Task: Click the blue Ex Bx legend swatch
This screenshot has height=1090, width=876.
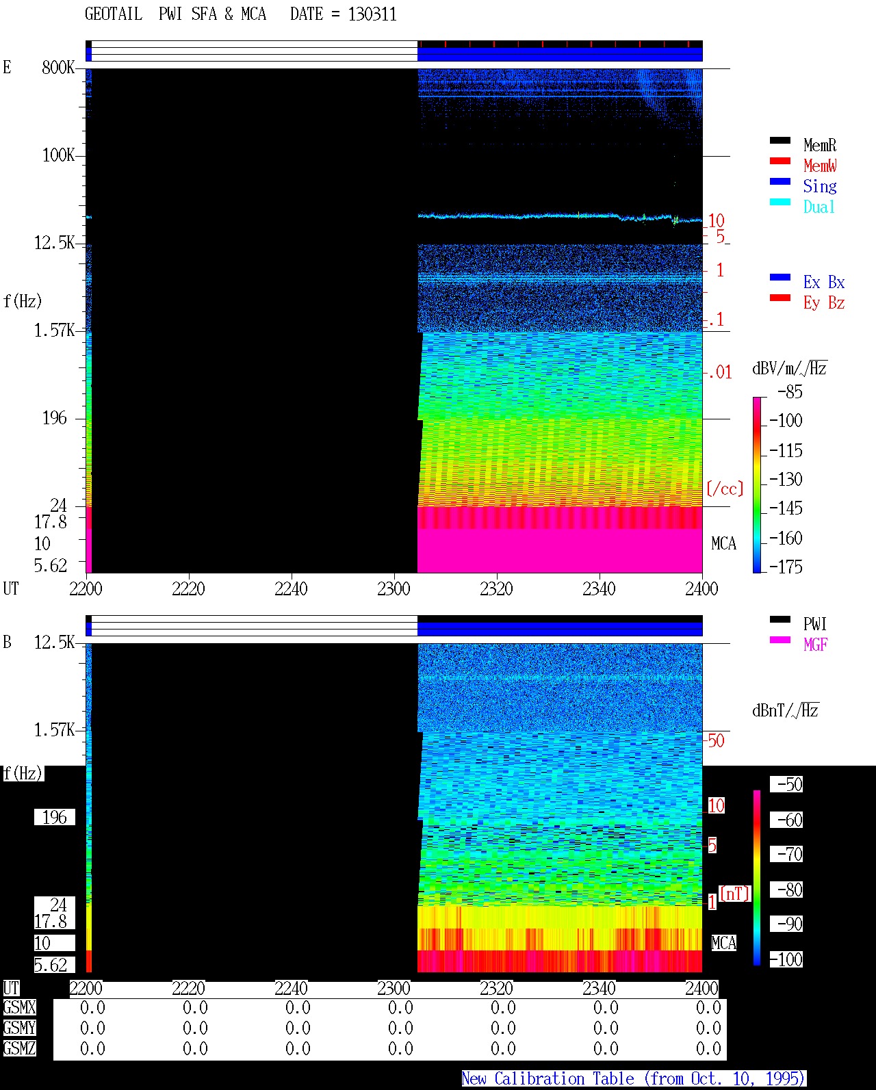Action: pyautogui.click(x=780, y=278)
